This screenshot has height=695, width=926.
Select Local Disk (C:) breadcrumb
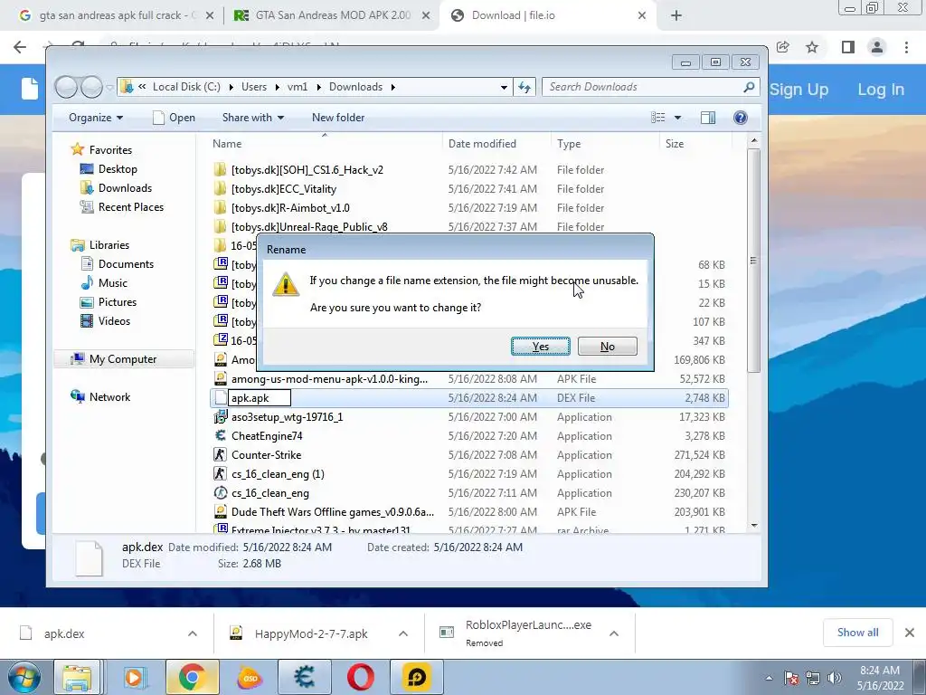pos(186,87)
